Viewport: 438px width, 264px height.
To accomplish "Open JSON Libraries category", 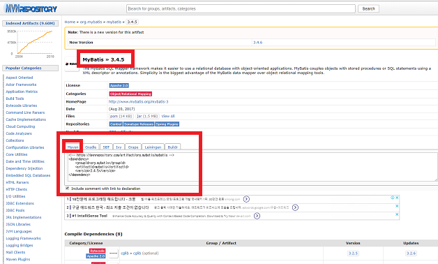I will point(18,224).
